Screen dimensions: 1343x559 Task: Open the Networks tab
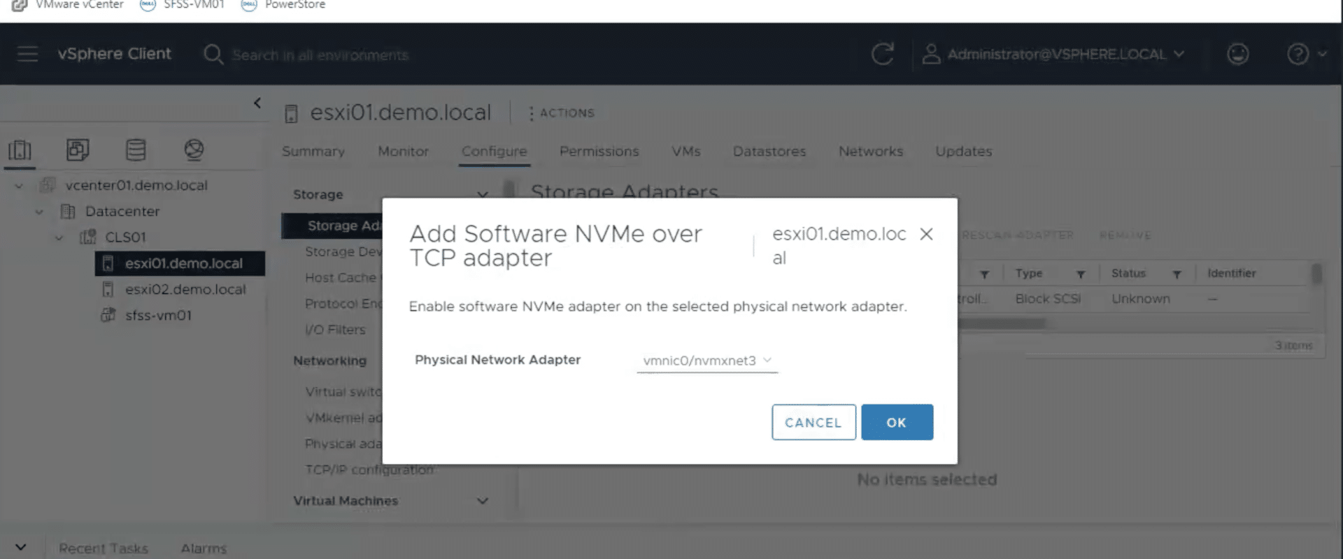(871, 152)
